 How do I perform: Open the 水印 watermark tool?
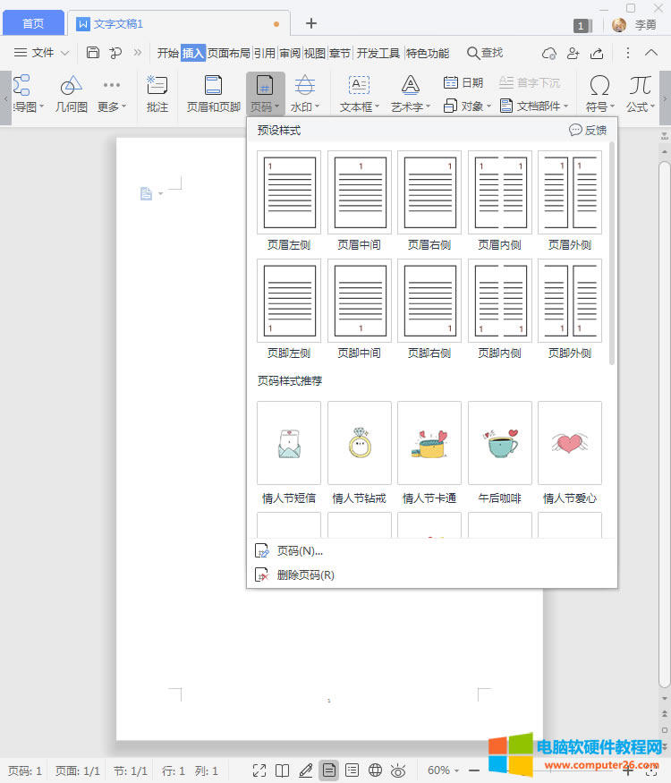click(x=304, y=86)
